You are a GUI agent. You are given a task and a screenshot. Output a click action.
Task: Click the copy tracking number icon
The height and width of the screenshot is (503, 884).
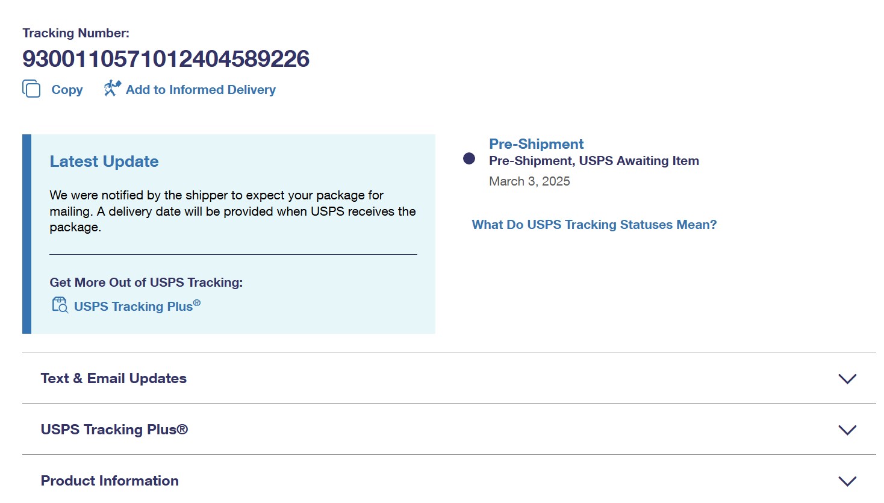pos(31,89)
